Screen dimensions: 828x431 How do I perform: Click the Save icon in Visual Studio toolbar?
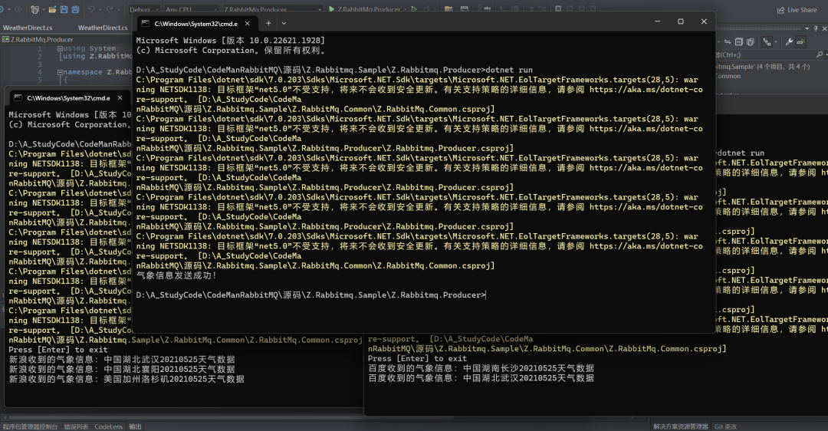point(64,9)
